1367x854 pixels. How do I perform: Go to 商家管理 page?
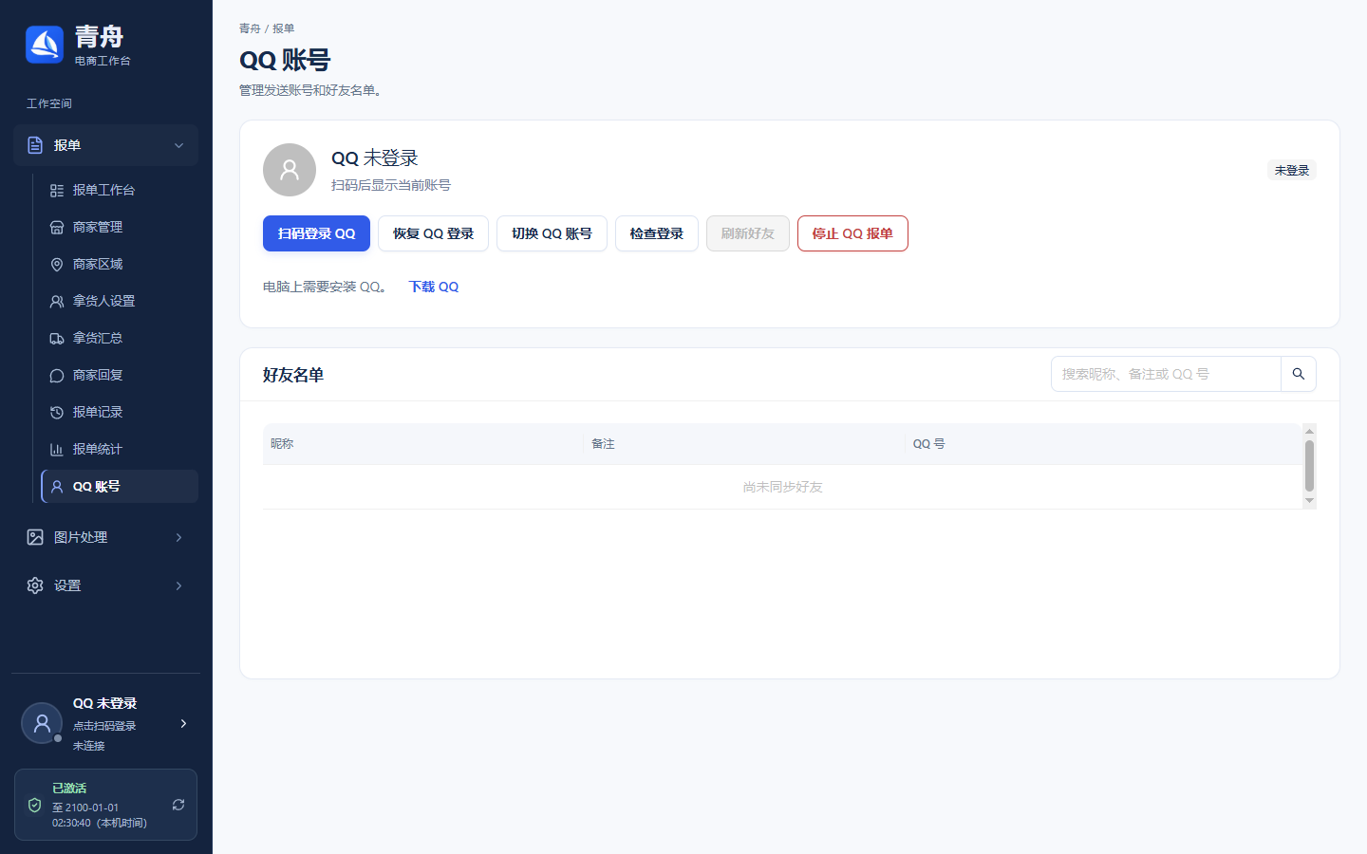click(120, 227)
